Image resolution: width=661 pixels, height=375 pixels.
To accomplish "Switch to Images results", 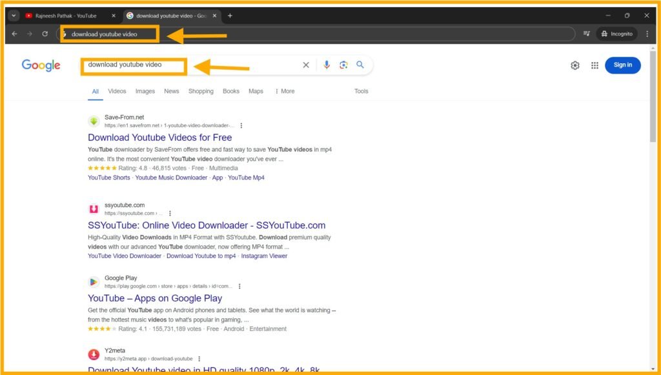I will [x=145, y=91].
